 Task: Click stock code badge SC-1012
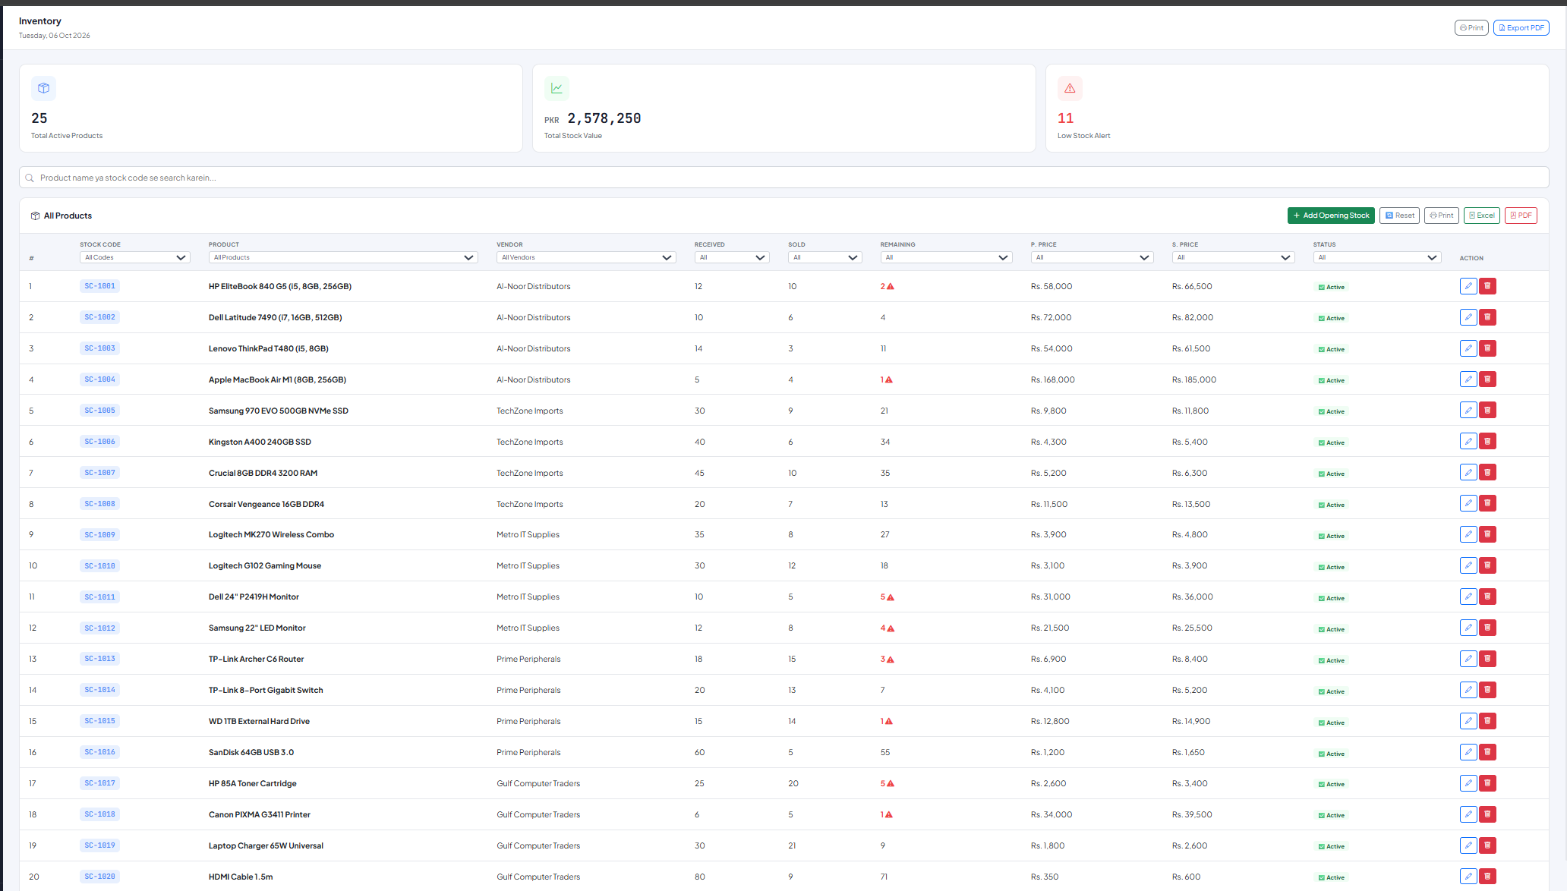[99, 628]
